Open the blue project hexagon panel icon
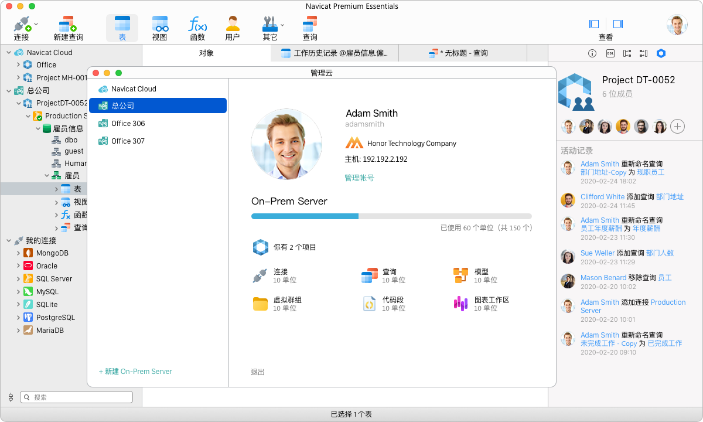Viewport: 703px width, 422px height. pos(661,53)
